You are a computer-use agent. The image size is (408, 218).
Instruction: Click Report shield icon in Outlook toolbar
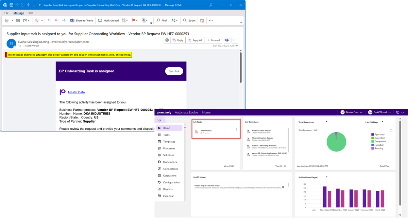click(37, 20)
